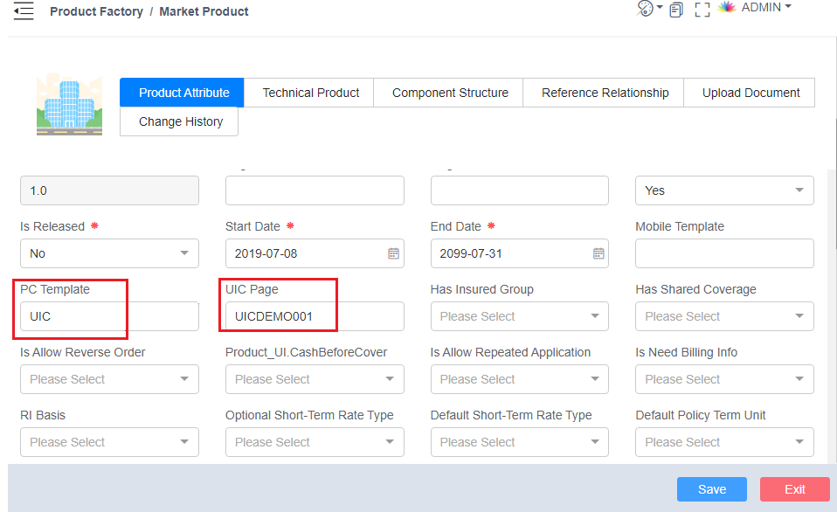Click the colorful lotus logo icon
The image size is (837, 512).
click(x=726, y=8)
